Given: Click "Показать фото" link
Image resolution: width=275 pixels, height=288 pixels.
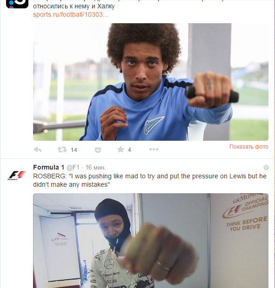Looking at the screenshot, I should pos(248,147).
